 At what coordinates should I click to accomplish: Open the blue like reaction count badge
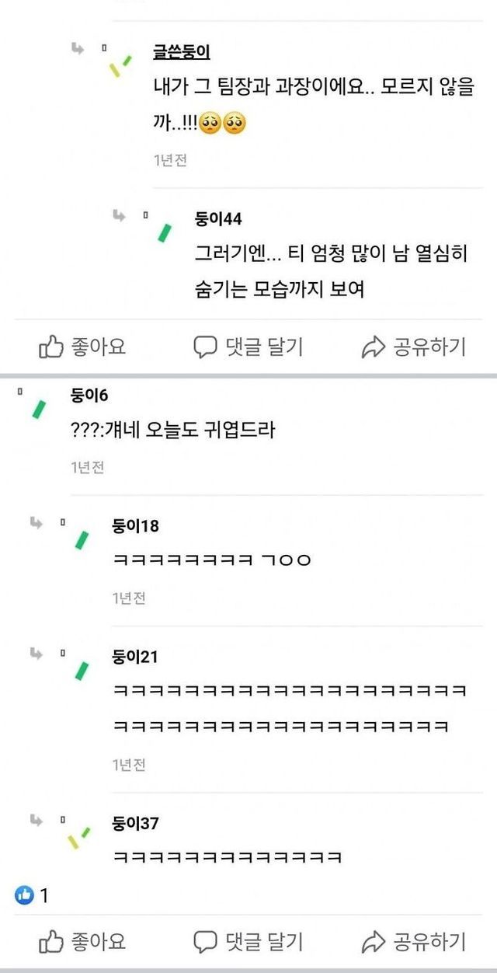pos(25,895)
